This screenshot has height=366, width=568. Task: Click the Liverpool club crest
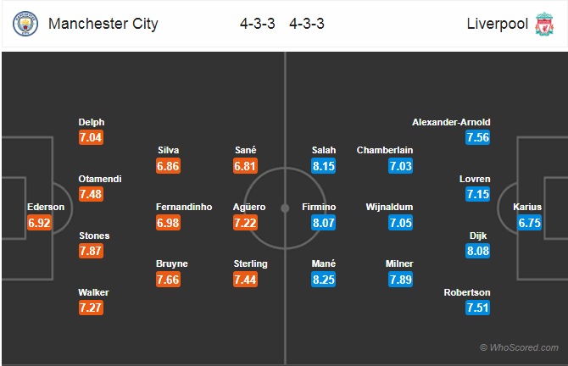click(x=544, y=24)
